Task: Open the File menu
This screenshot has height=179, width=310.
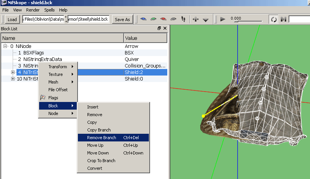Action: (x=5, y=10)
